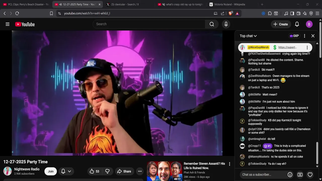
Task: Bookmark this page in address bar
Action: coord(51,13)
